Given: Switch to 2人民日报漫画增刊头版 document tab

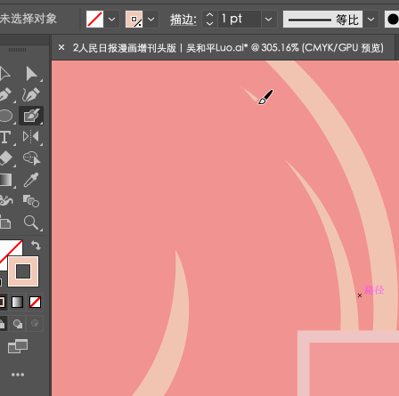Looking at the screenshot, I should tap(228, 48).
